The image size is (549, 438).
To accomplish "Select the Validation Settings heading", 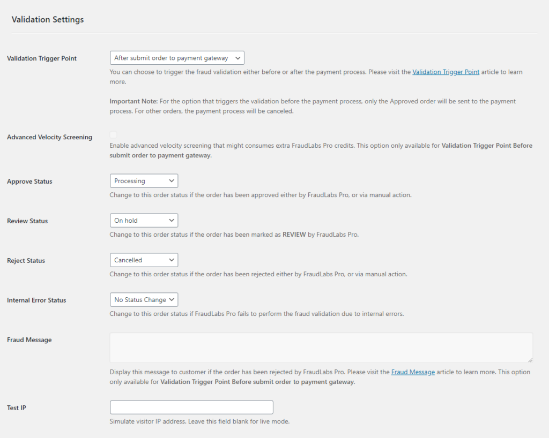I will [x=48, y=20].
